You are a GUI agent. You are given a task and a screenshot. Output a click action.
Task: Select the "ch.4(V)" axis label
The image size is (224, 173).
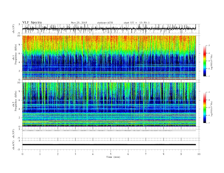[14, 145]
